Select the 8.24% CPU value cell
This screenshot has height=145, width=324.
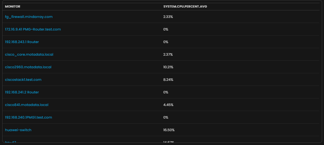coord(168,80)
